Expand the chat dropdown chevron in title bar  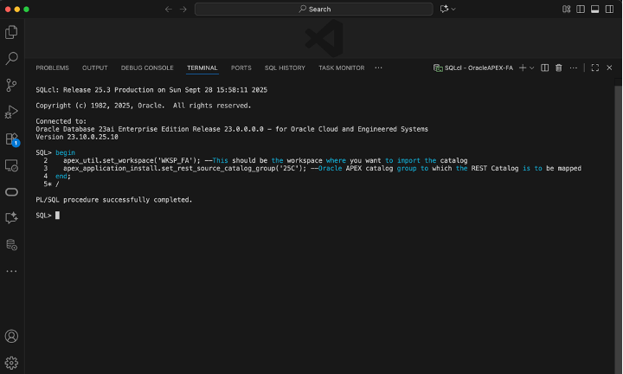(453, 10)
